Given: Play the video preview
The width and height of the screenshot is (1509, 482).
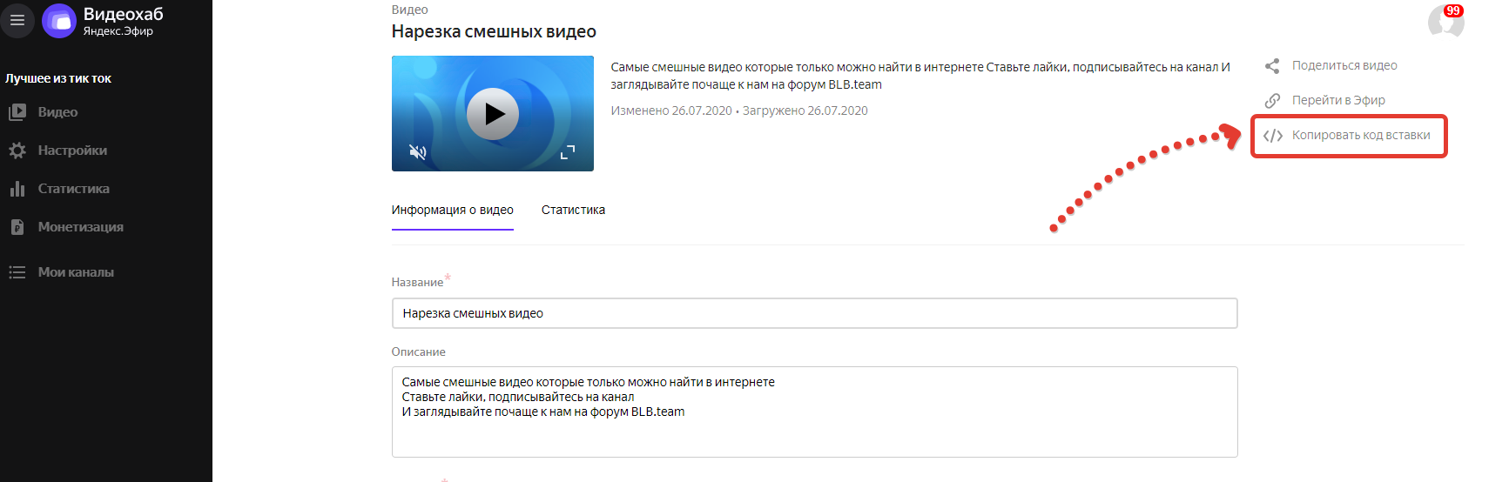Looking at the screenshot, I should 493,114.
